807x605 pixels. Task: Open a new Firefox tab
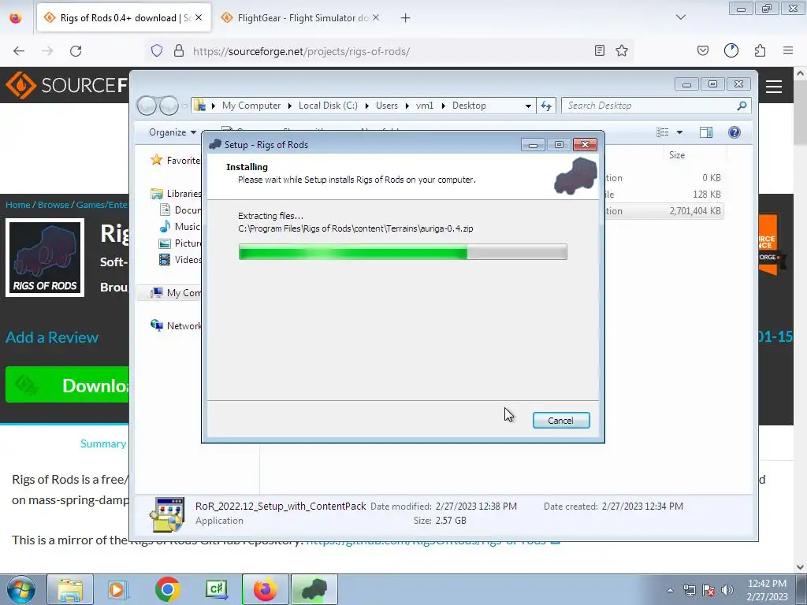click(x=406, y=18)
